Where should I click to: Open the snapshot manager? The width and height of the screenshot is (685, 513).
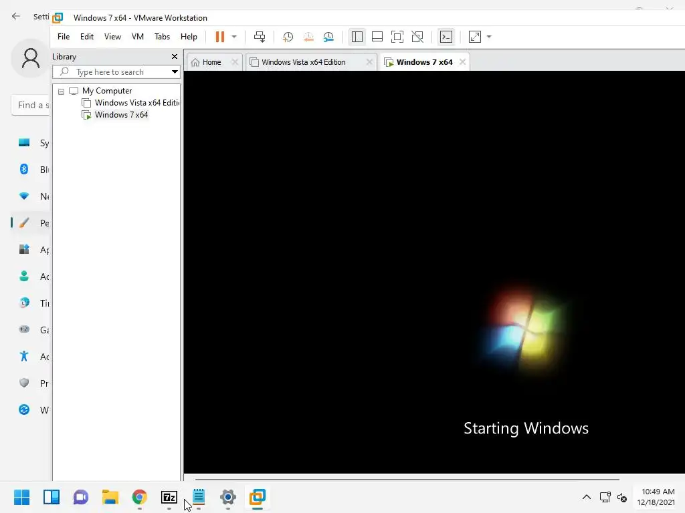[x=328, y=37]
